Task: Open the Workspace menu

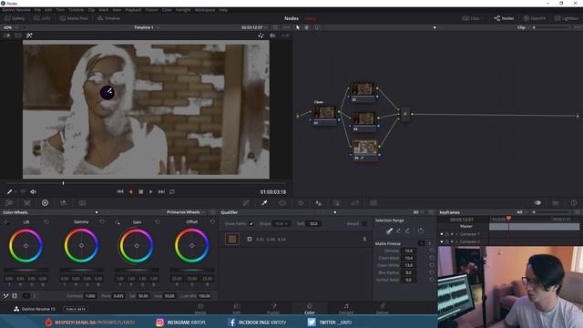Action: [x=205, y=10]
